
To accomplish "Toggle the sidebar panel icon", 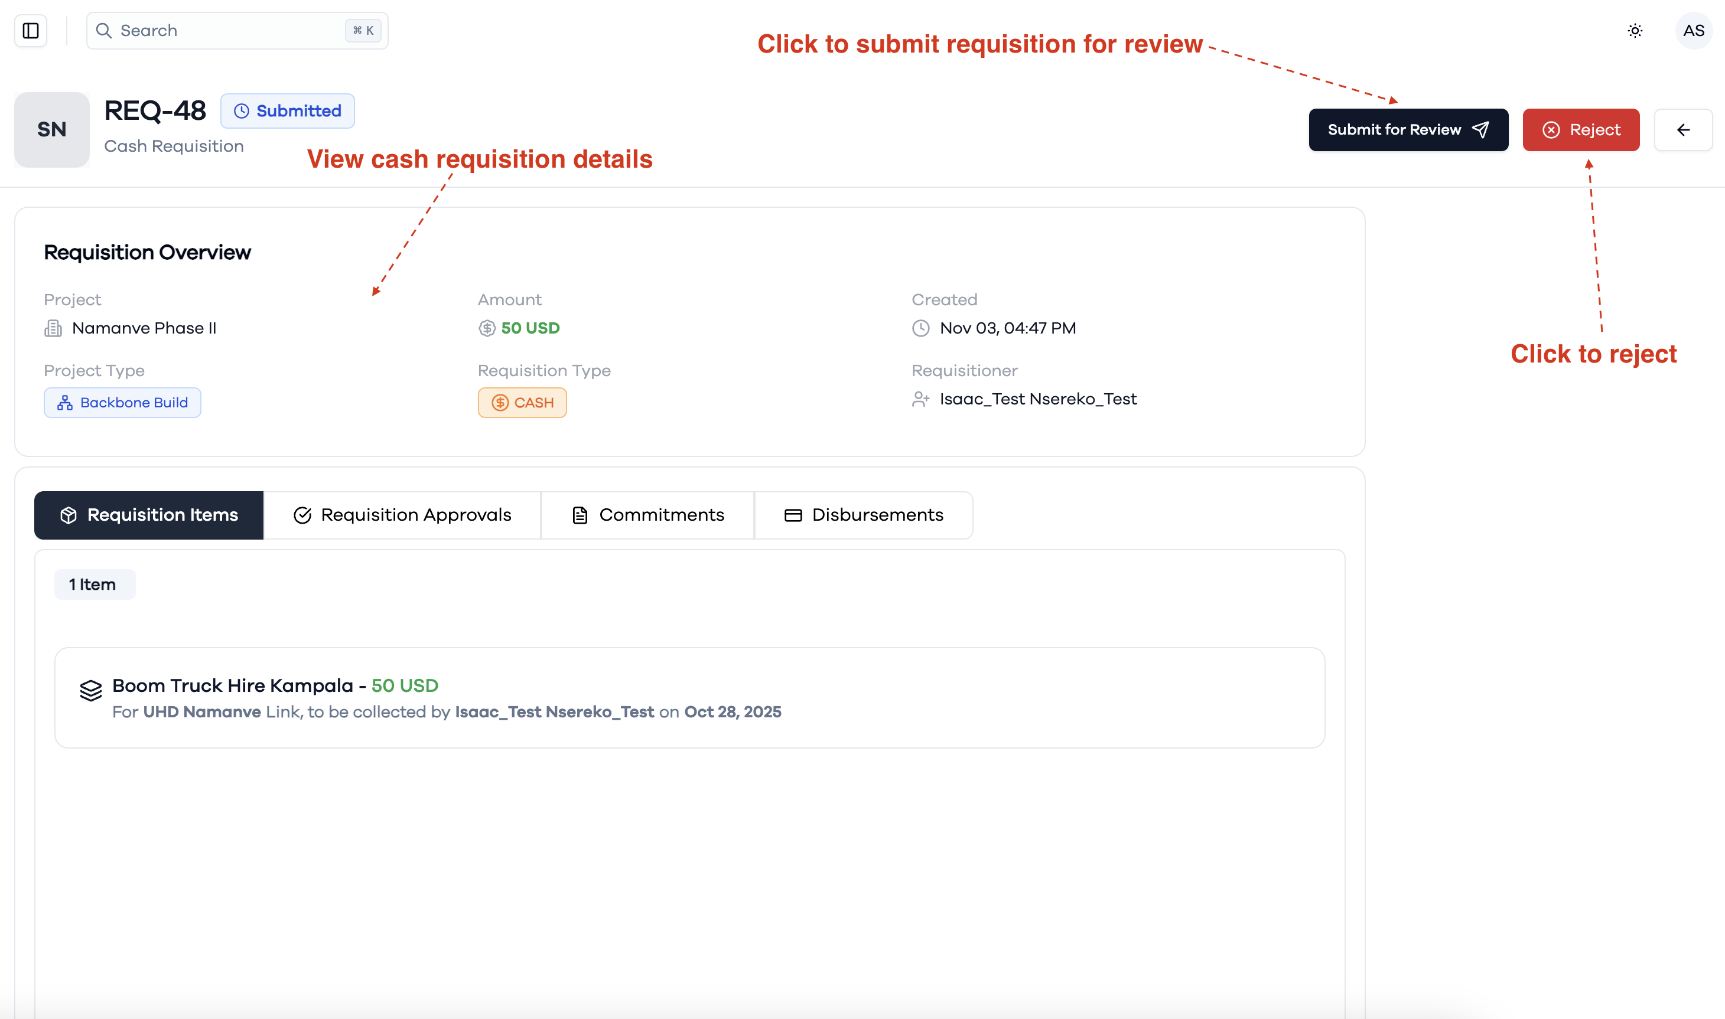I will point(31,31).
